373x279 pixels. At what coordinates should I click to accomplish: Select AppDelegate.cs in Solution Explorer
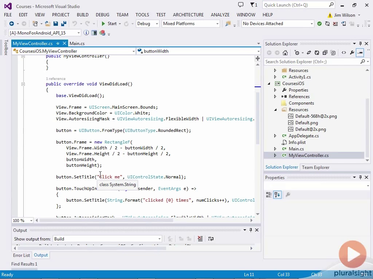coord(303,136)
